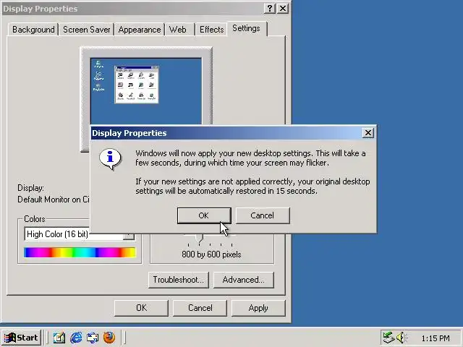Click the info balloon icon in dialog
Image resolution: width=463 pixels, height=347 pixels.
click(110, 159)
